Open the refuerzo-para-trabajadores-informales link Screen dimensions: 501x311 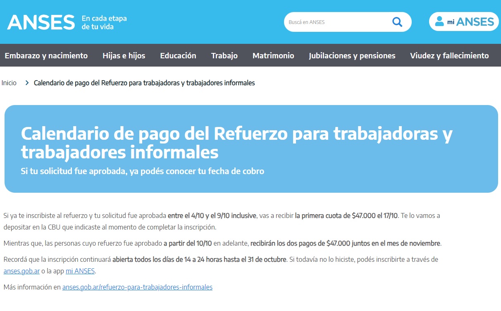click(x=137, y=287)
